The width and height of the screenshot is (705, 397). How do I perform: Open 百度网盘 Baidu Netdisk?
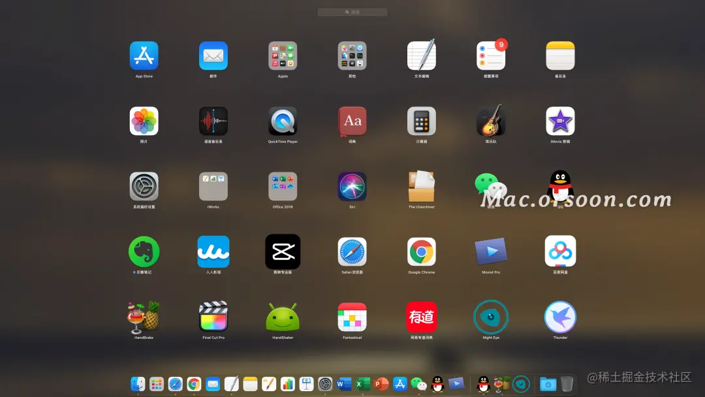tap(560, 251)
